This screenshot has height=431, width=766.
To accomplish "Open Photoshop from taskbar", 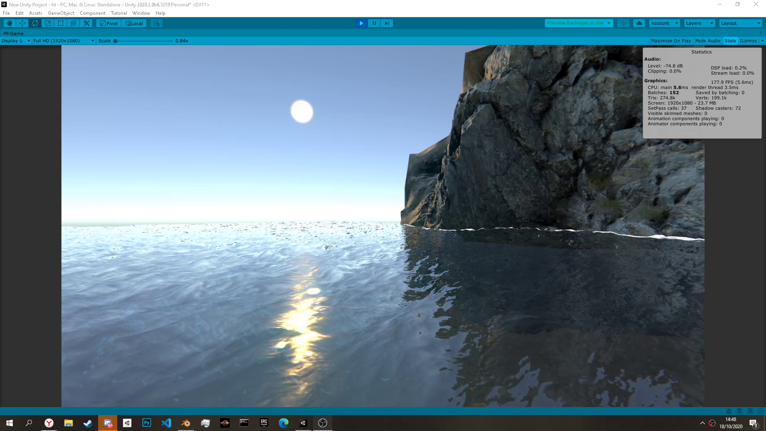I will click(147, 423).
